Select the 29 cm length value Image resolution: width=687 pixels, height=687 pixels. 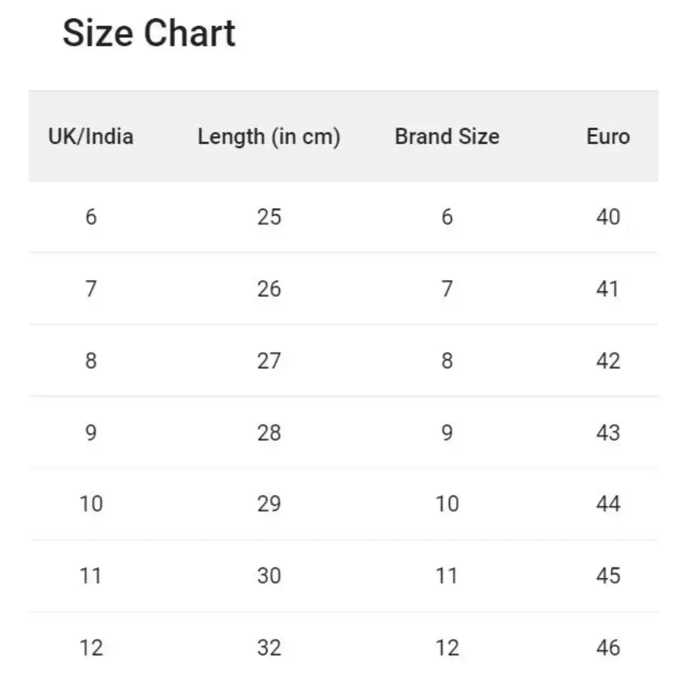click(268, 504)
